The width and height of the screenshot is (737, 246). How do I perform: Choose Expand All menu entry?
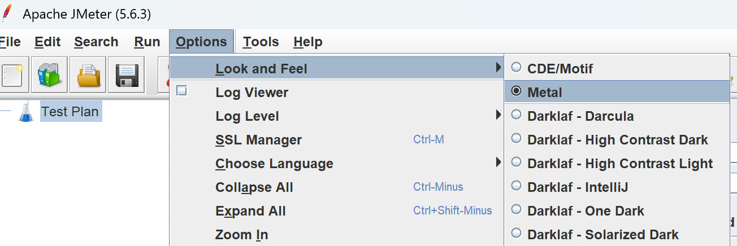[x=337, y=211]
